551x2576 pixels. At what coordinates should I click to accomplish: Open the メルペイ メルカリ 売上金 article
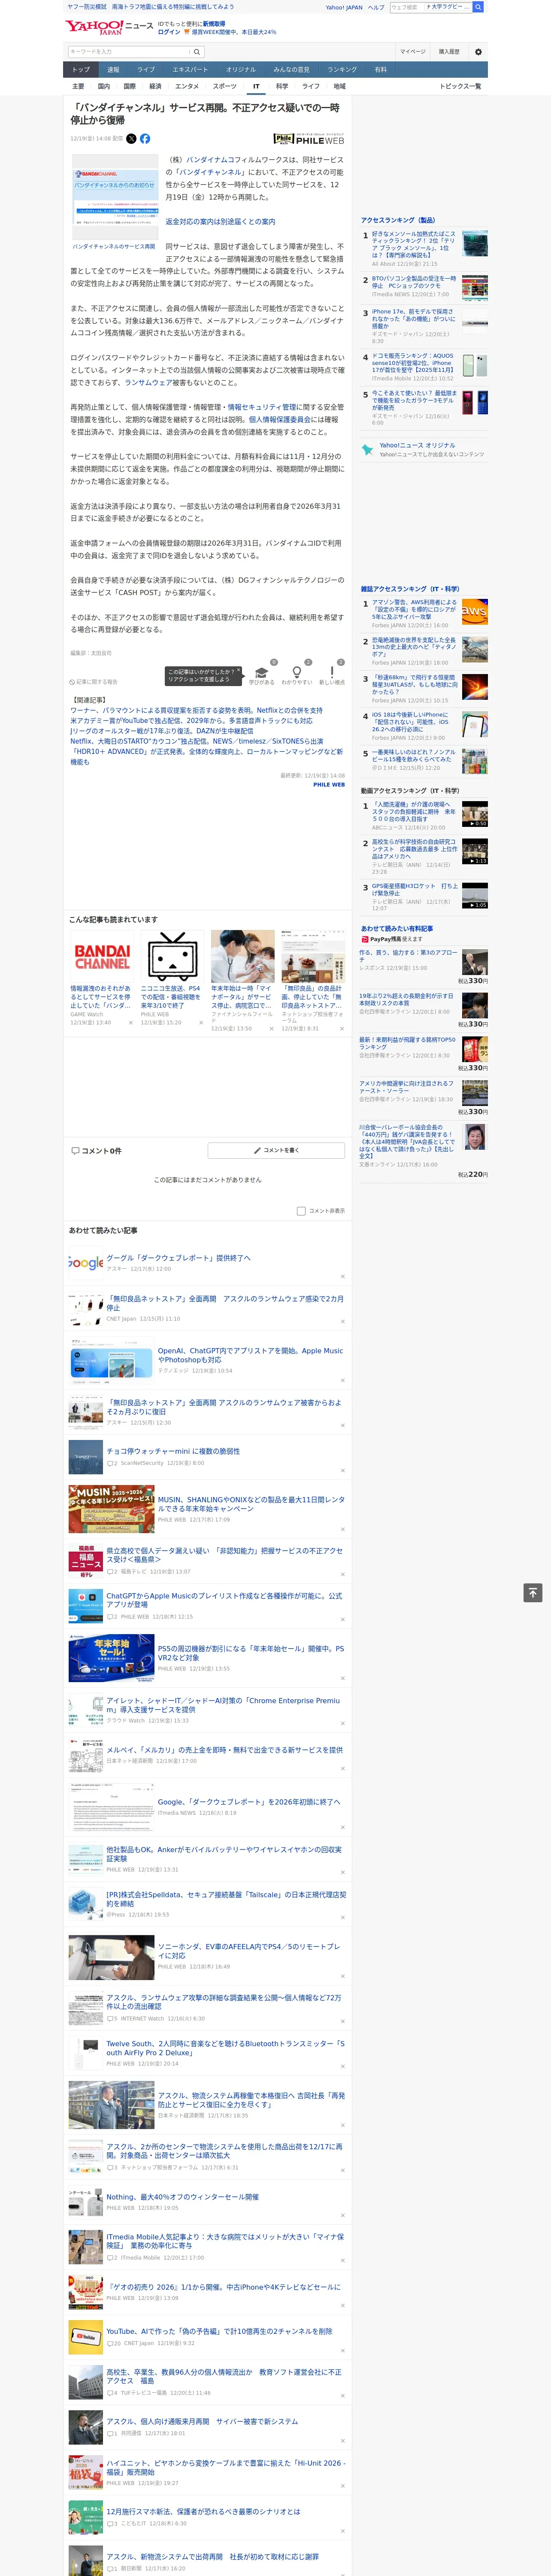(225, 1750)
